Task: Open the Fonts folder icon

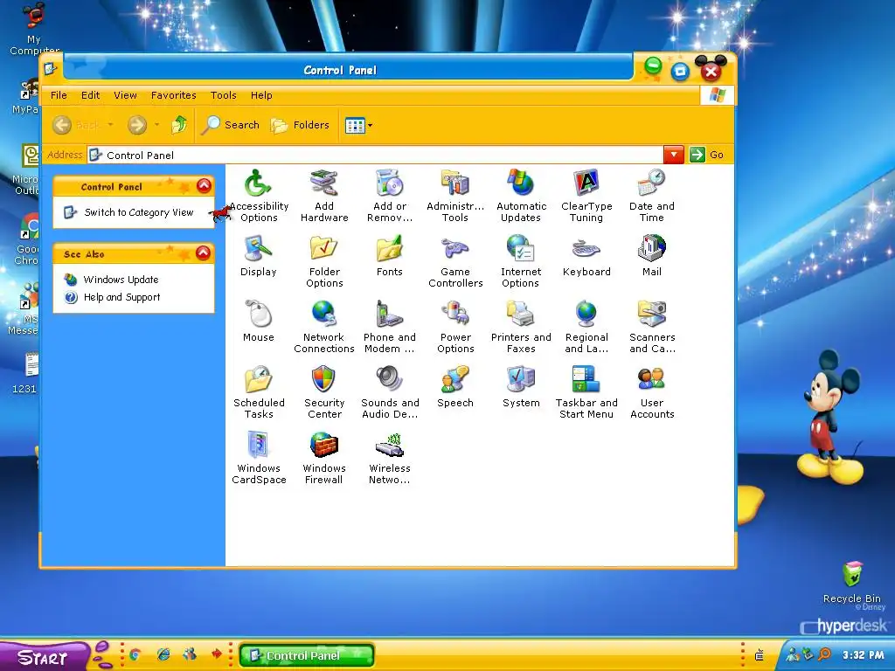Action: [390, 256]
